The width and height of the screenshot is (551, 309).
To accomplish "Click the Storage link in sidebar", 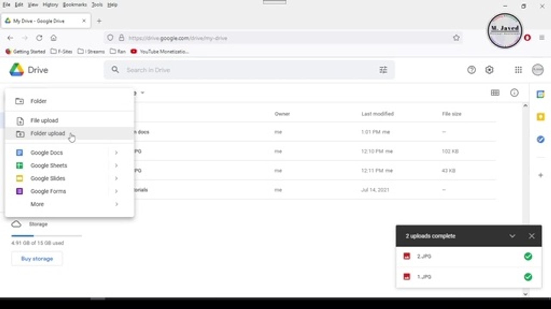I will coord(38,224).
